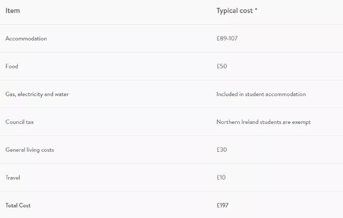Select the 'General living costs' label

29,150
